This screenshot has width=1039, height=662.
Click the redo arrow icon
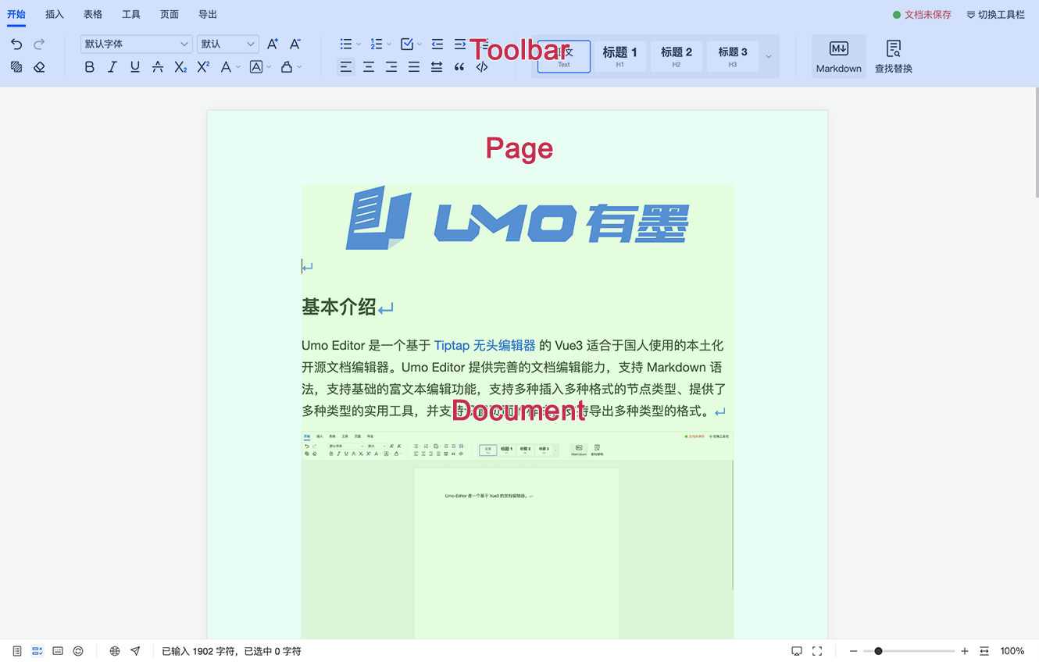click(39, 44)
